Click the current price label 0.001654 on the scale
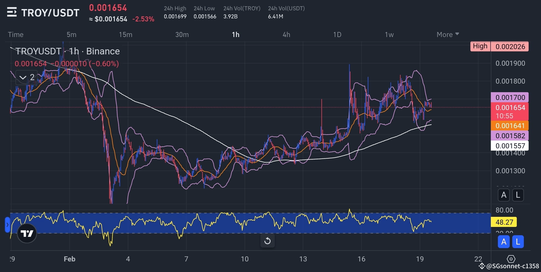This screenshot has width=541, height=272. pos(510,108)
